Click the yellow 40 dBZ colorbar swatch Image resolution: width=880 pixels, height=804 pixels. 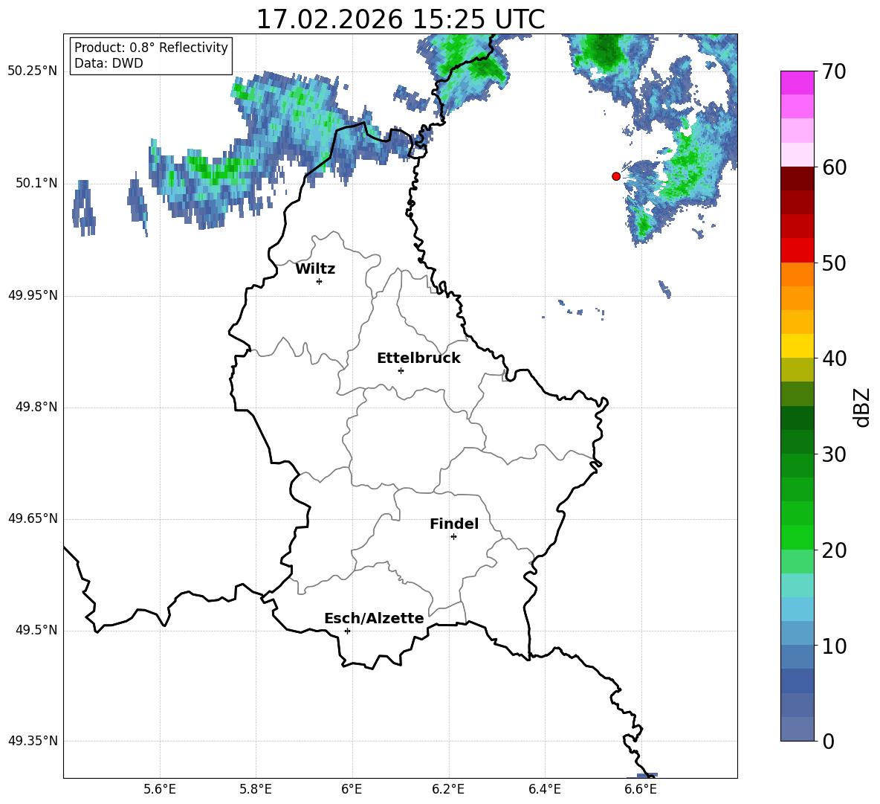[797, 346]
